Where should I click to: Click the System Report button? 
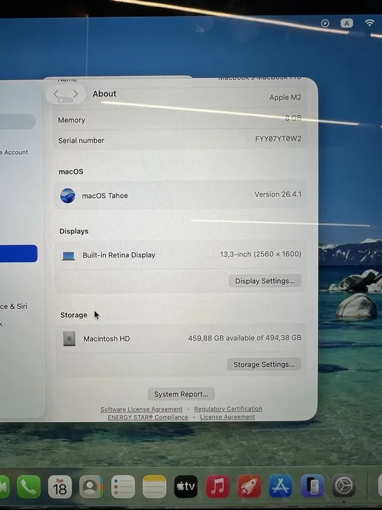click(x=181, y=394)
